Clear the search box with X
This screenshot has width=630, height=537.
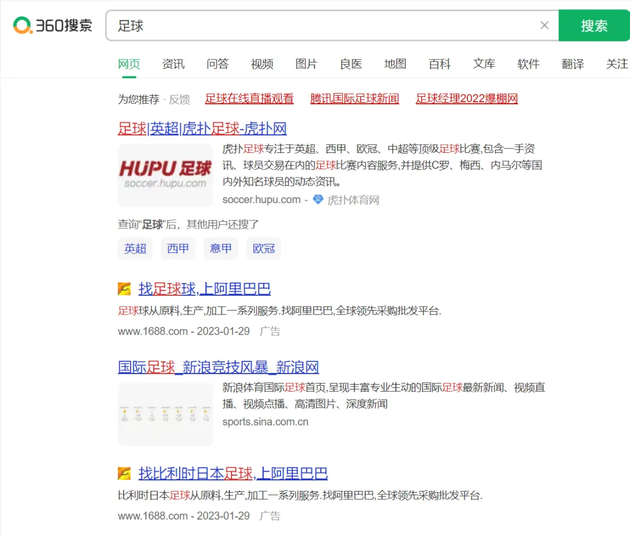coord(544,26)
